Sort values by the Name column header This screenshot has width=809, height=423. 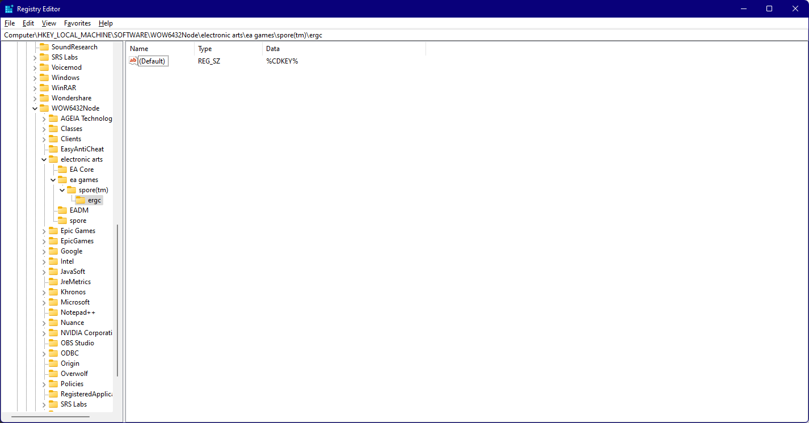pos(139,49)
